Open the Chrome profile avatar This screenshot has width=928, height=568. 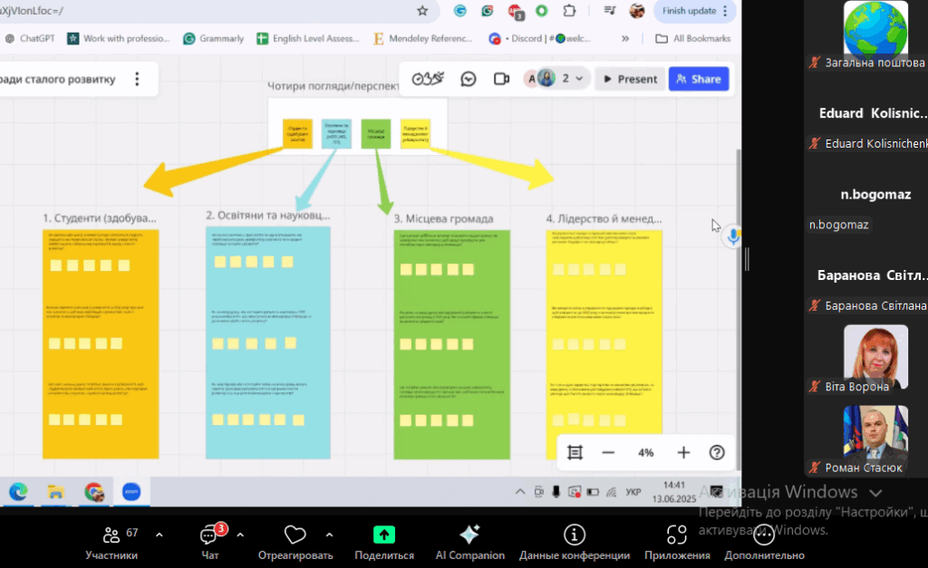click(x=637, y=11)
